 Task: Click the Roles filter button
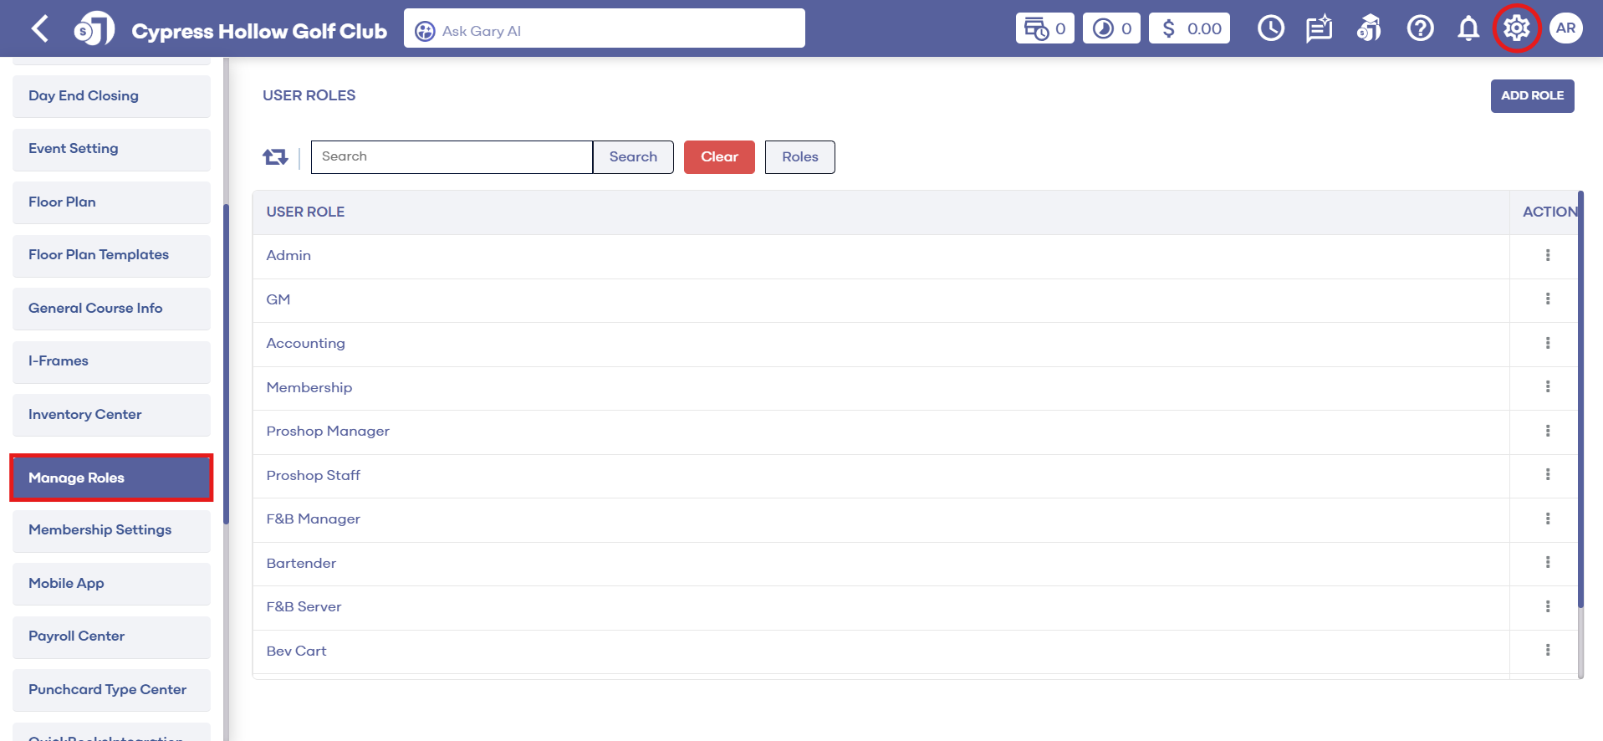[x=799, y=157]
